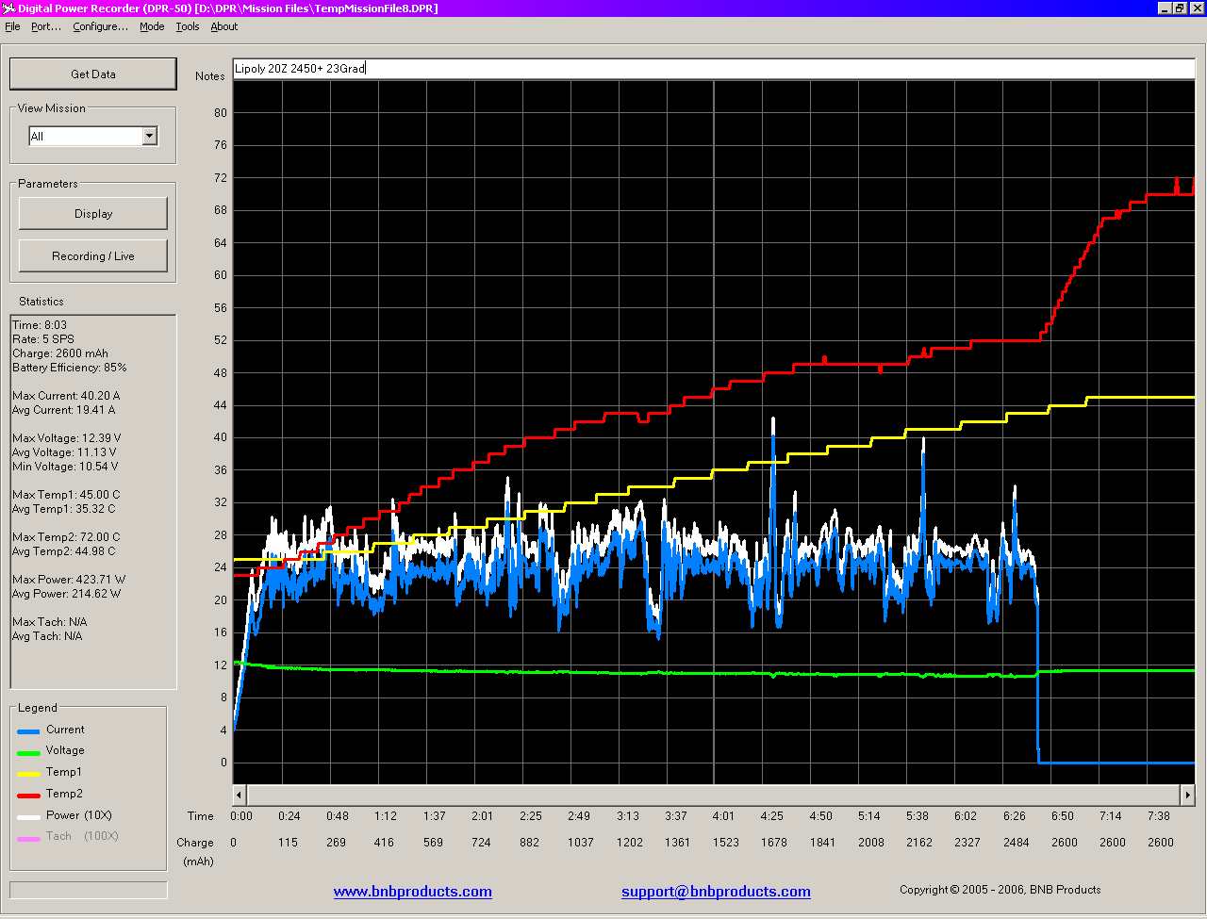Click the green Voltage legend swatch

tap(28, 752)
